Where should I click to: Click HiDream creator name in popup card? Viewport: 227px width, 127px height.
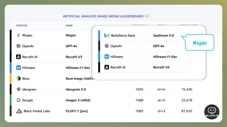[x=117, y=57]
